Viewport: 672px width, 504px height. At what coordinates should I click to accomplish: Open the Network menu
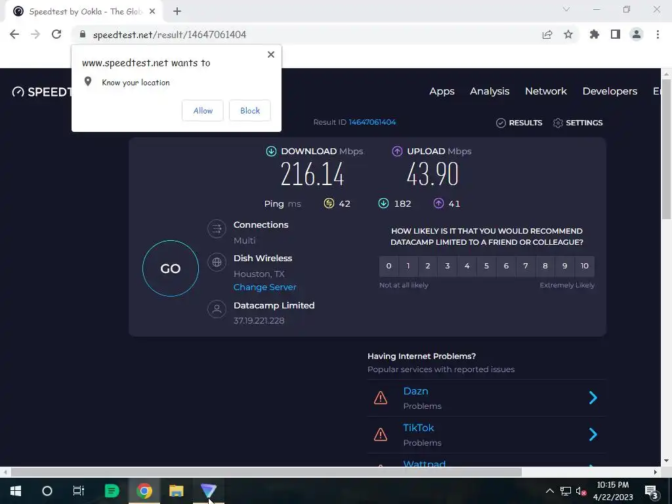pyautogui.click(x=545, y=91)
